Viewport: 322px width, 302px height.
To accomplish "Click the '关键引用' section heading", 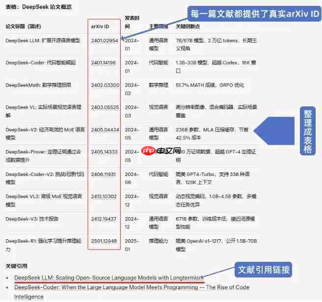I will tap(16, 266).
